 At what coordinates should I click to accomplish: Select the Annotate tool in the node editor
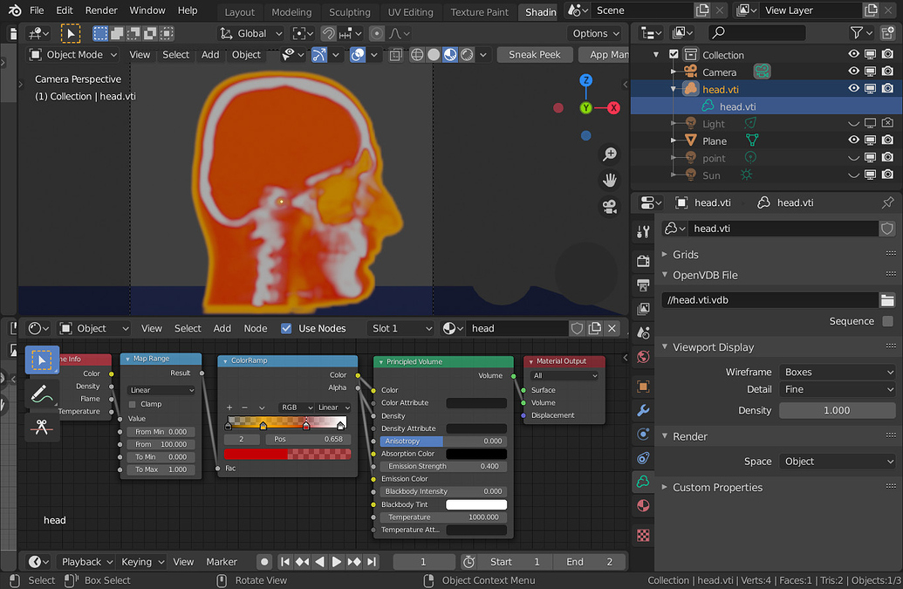[x=41, y=394]
